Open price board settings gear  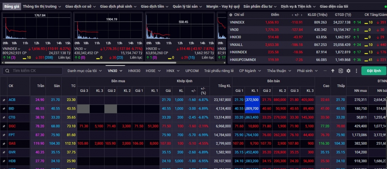(348, 71)
